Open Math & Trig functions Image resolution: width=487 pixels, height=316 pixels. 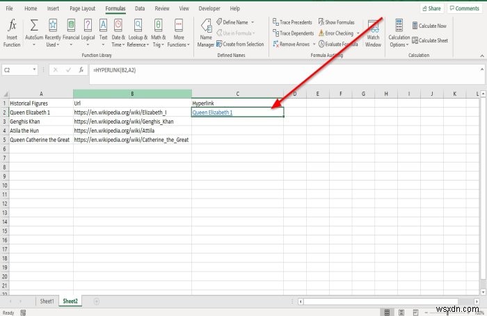coord(159,33)
